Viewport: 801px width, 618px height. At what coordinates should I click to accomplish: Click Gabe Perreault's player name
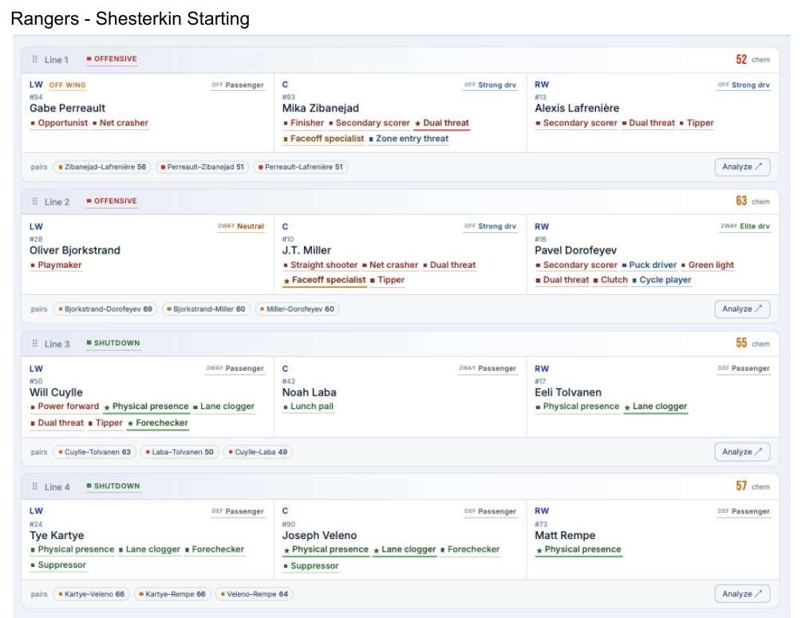click(68, 108)
